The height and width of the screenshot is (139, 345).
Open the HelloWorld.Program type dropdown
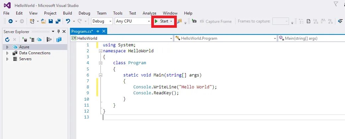[x=226, y=38]
